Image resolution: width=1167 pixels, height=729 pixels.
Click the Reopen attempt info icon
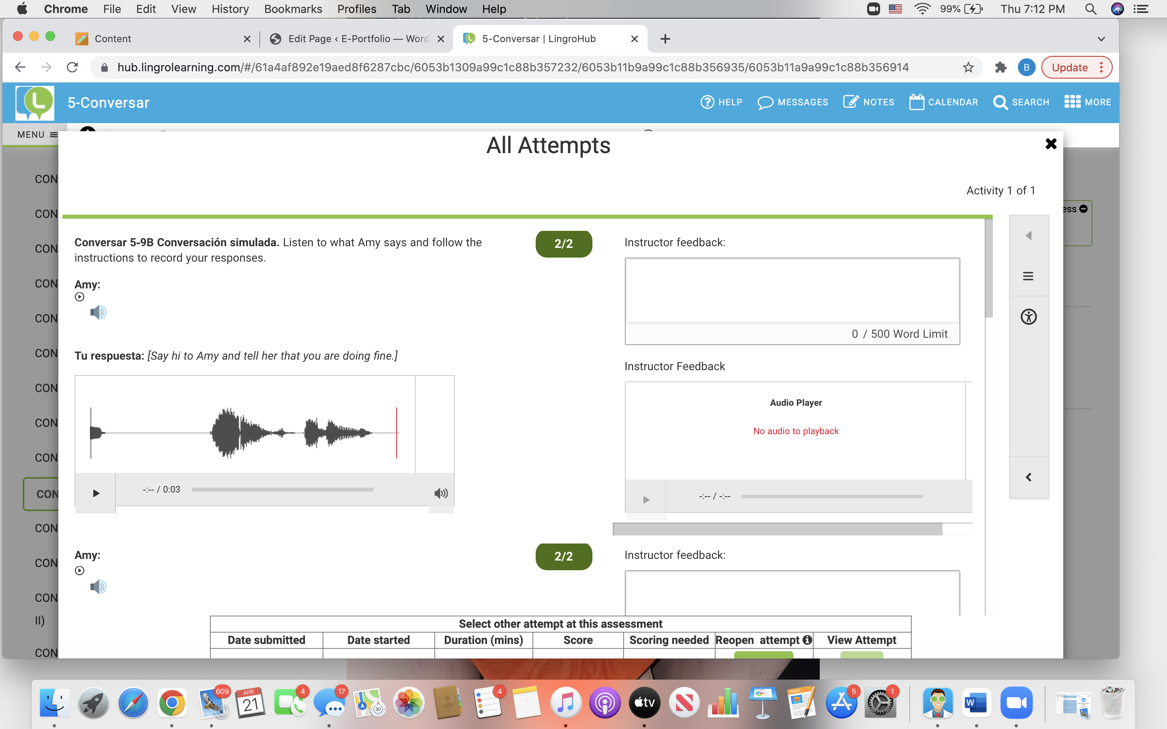[x=807, y=640]
